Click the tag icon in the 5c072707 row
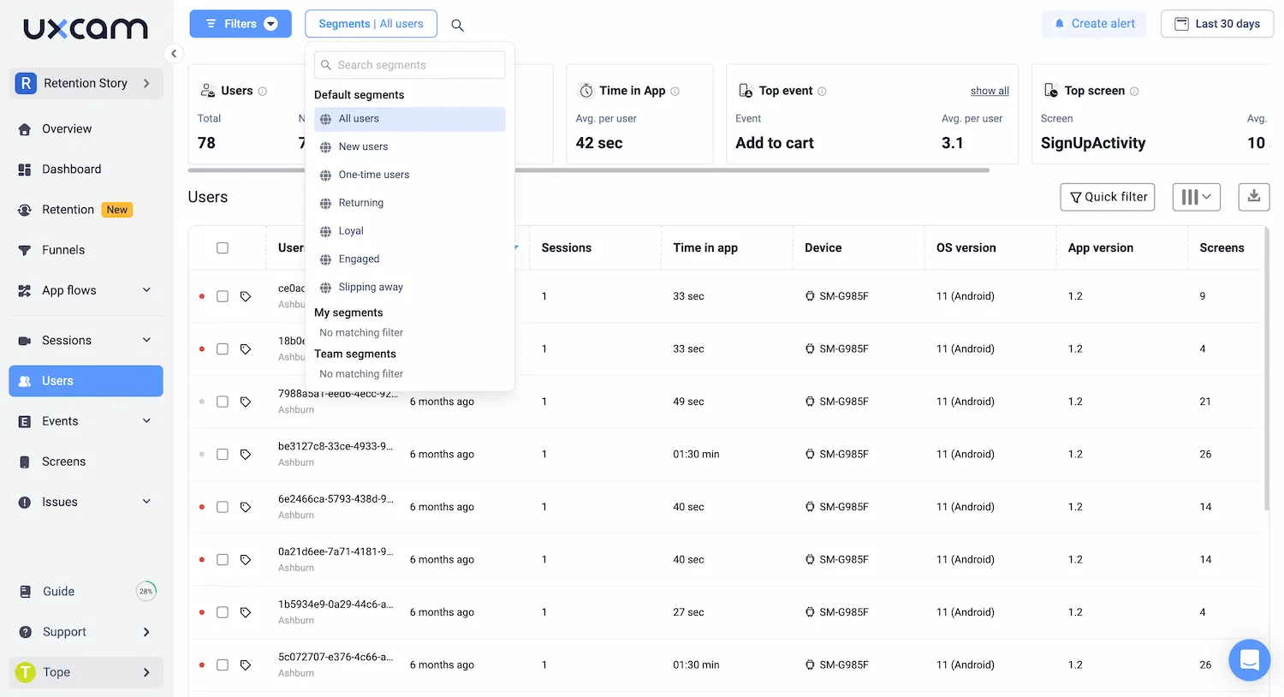1284x697 pixels. (x=246, y=665)
